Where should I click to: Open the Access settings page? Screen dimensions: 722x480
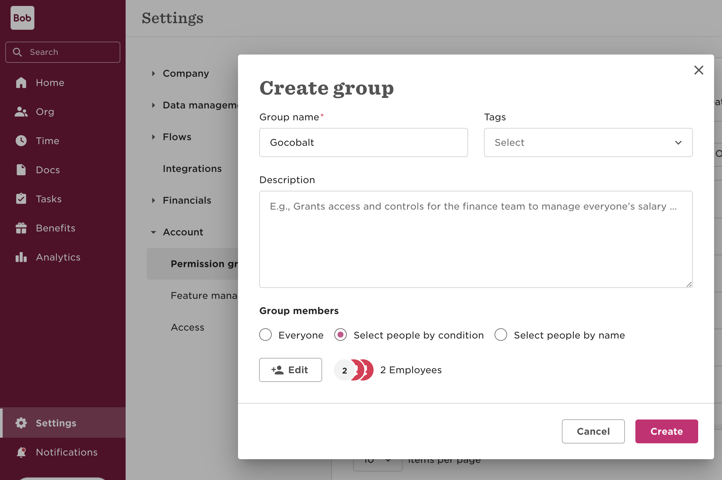coord(187,327)
